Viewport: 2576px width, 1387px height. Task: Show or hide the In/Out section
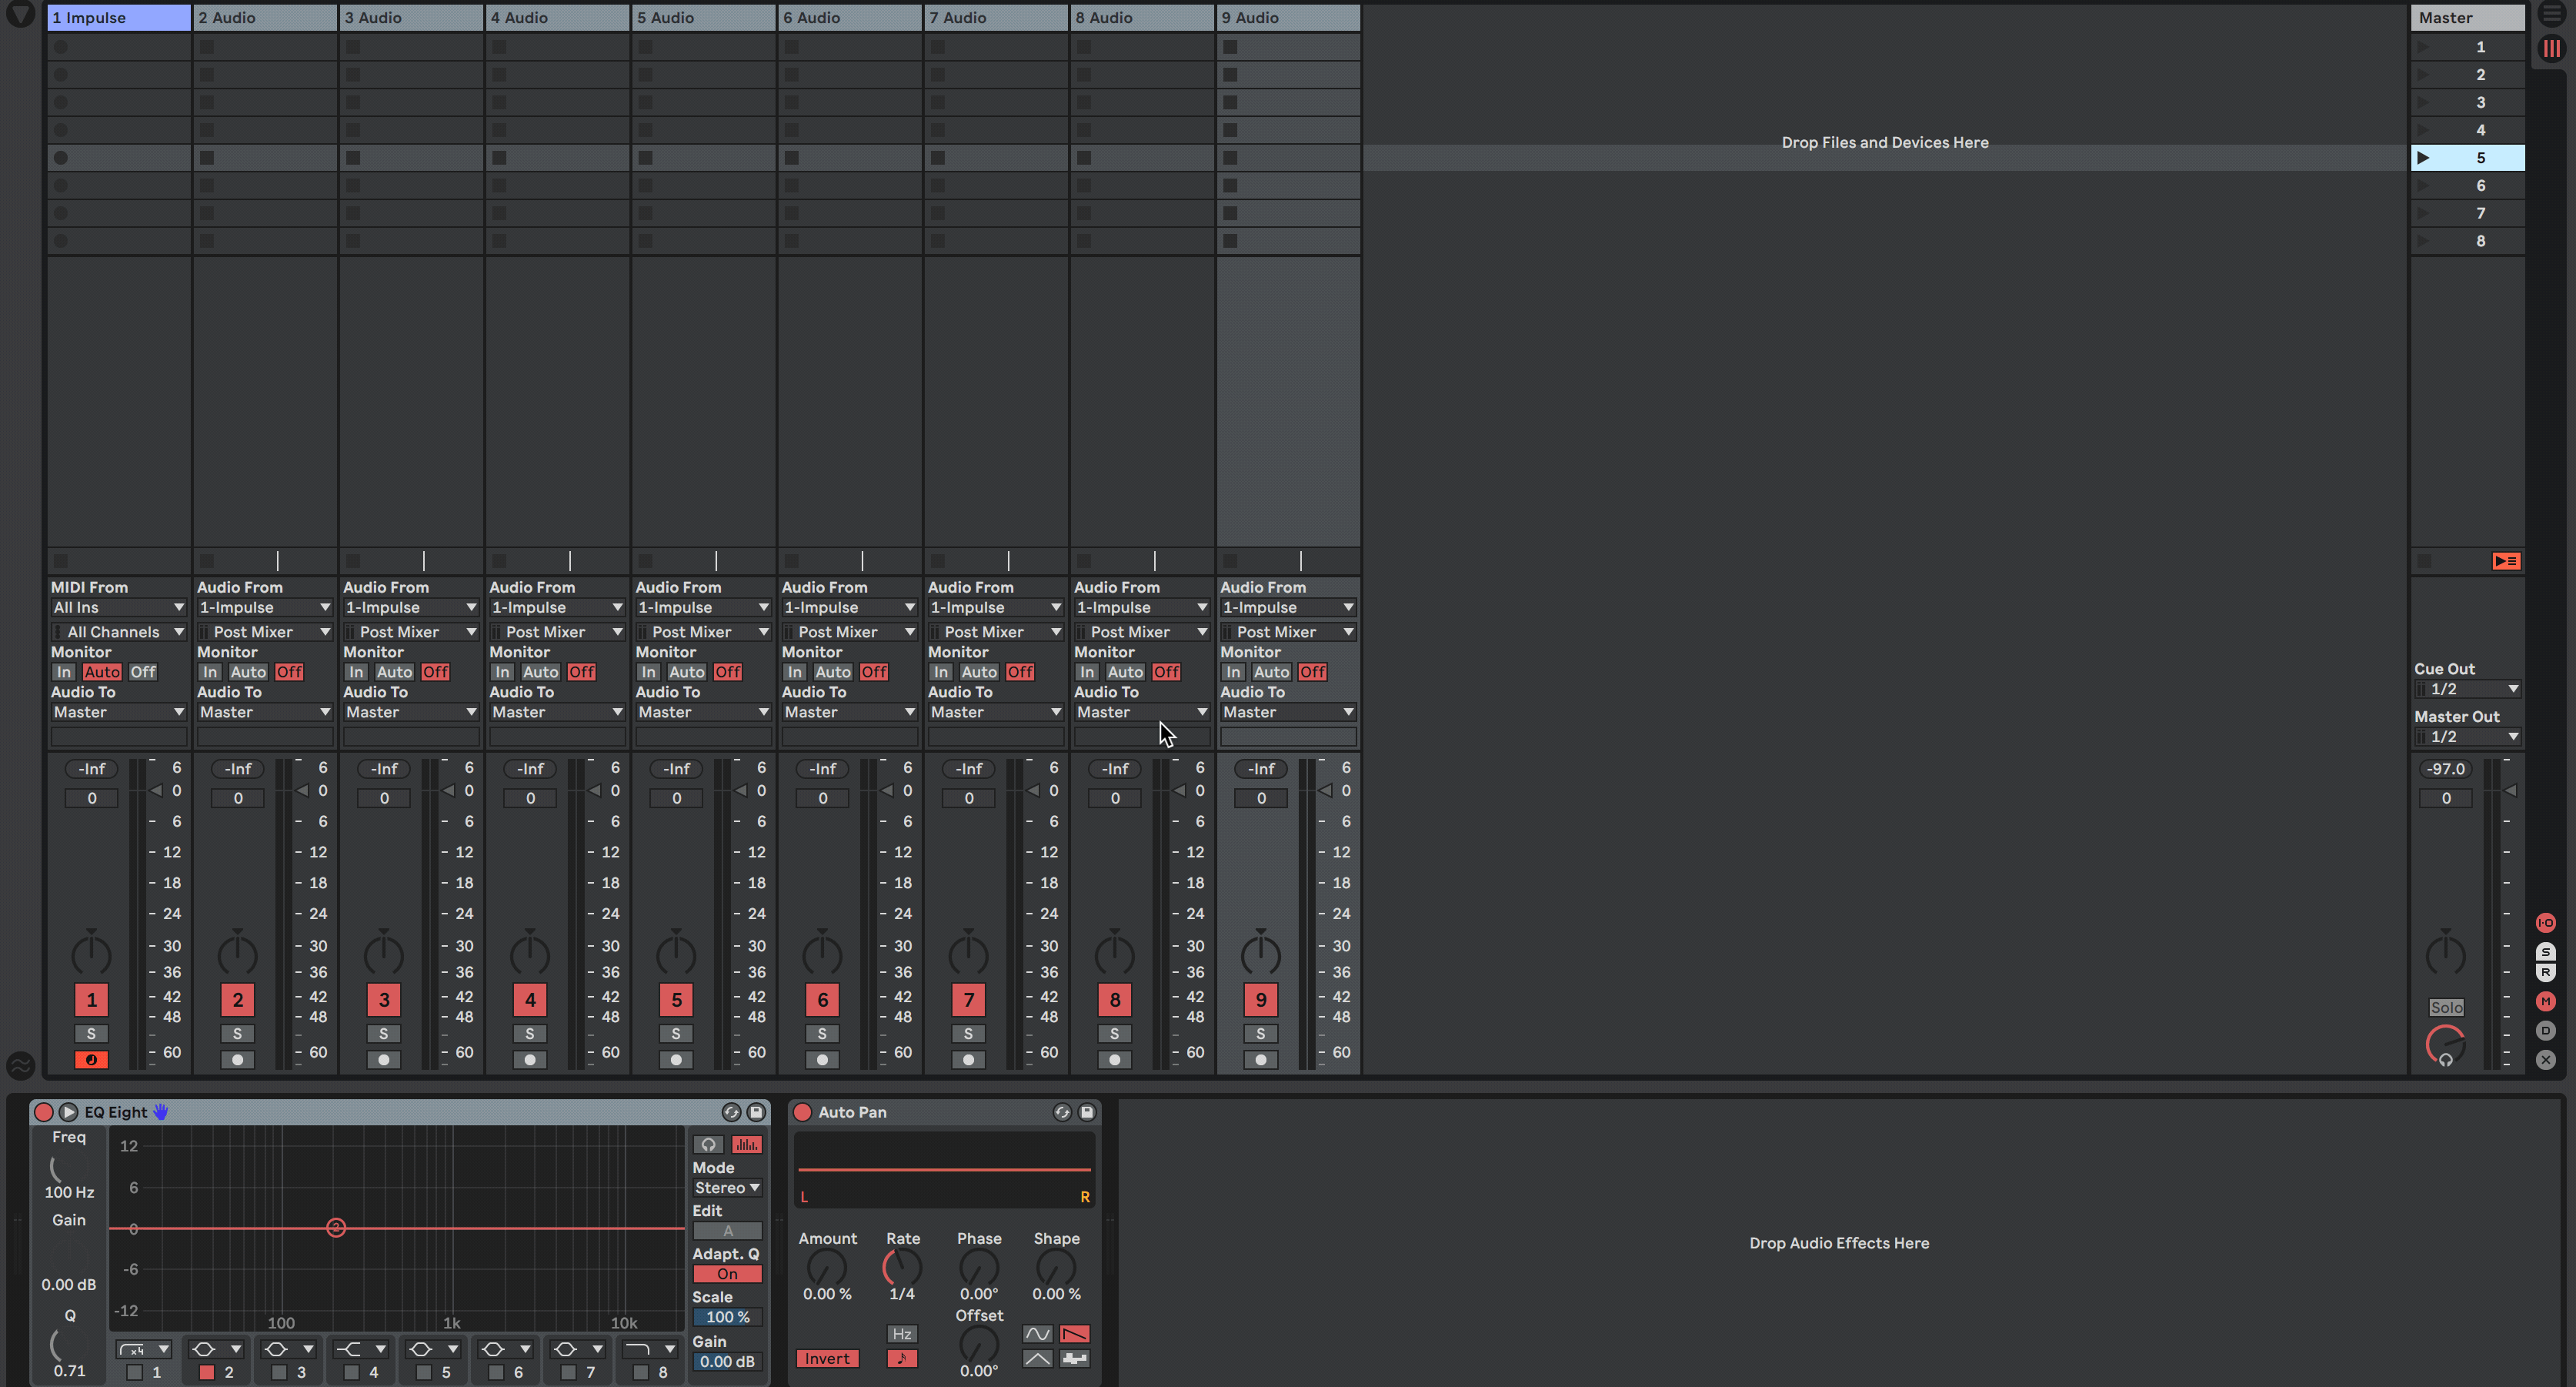[x=2545, y=923]
